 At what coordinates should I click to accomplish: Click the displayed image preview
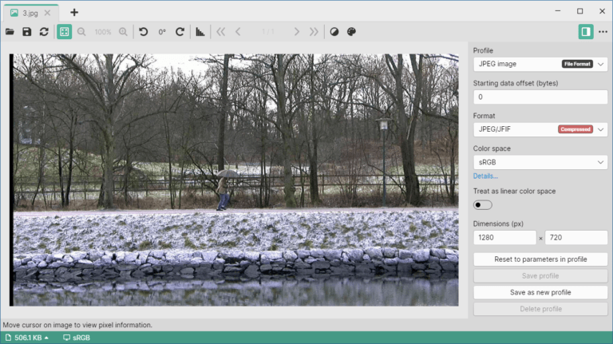234,180
